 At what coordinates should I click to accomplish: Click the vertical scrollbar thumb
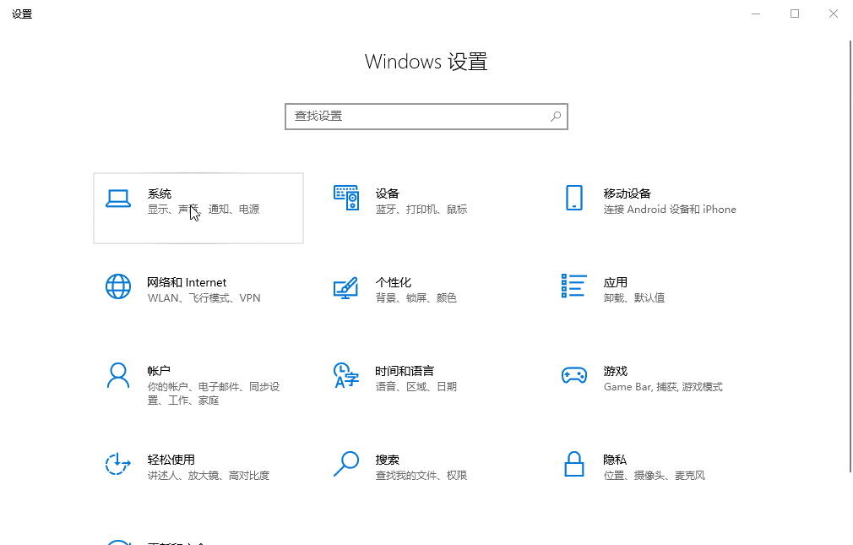click(x=849, y=253)
